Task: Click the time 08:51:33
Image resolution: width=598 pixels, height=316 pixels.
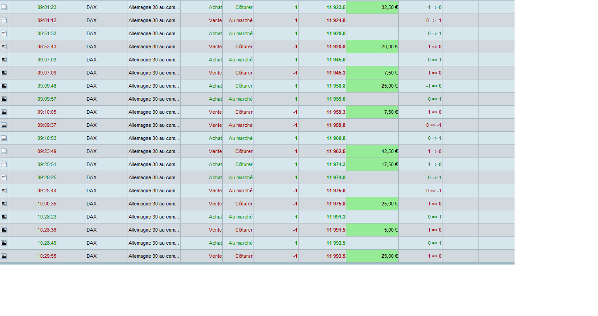Action: [47, 33]
